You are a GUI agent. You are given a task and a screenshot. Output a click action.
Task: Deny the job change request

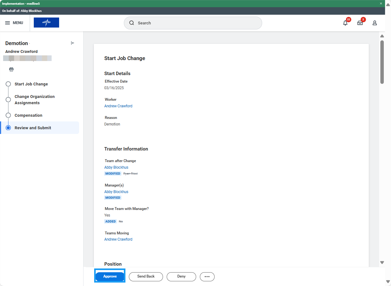(x=181, y=277)
